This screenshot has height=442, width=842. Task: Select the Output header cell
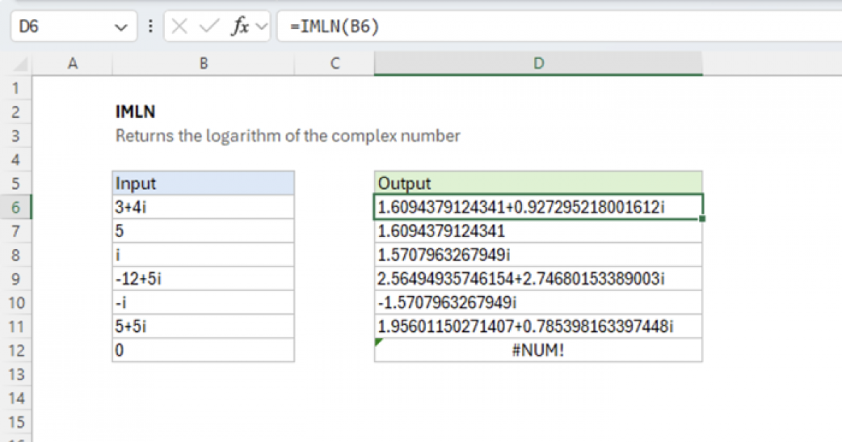(x=537, y=183)
